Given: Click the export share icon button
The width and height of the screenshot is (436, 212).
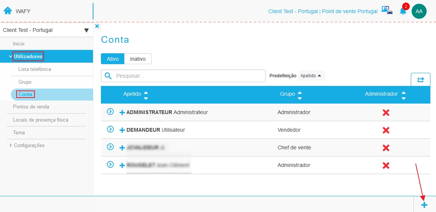Looking at the screenshot, I should coord(420,80).
